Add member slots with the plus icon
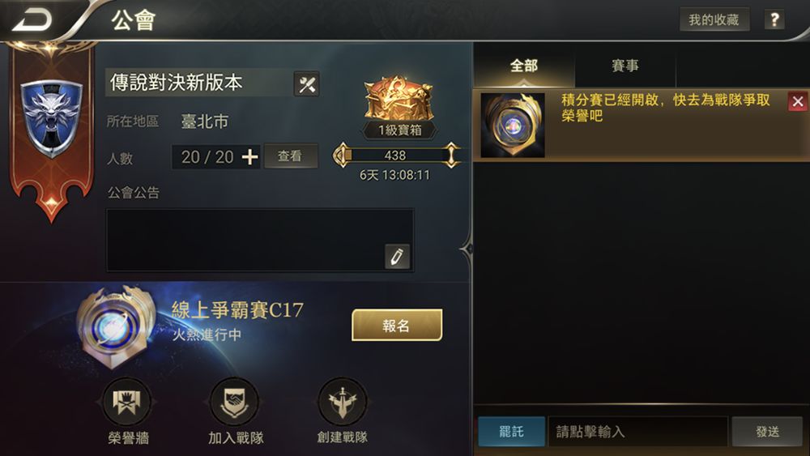The image size is (810, 456). [250, 157]
